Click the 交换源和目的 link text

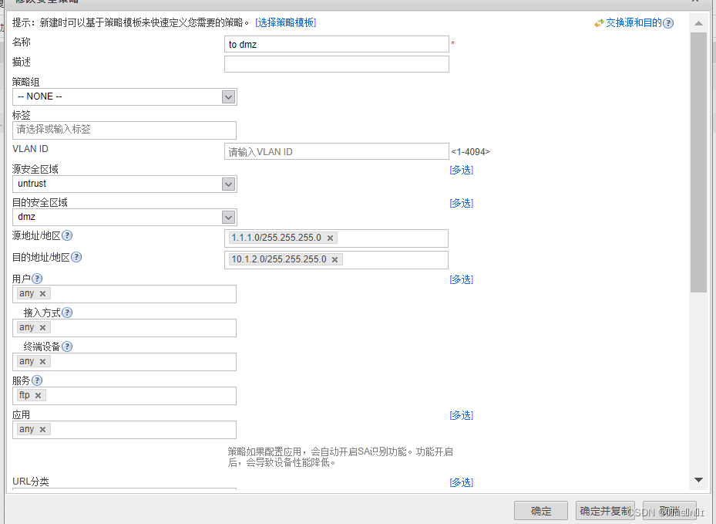click(x=634, y=23)
